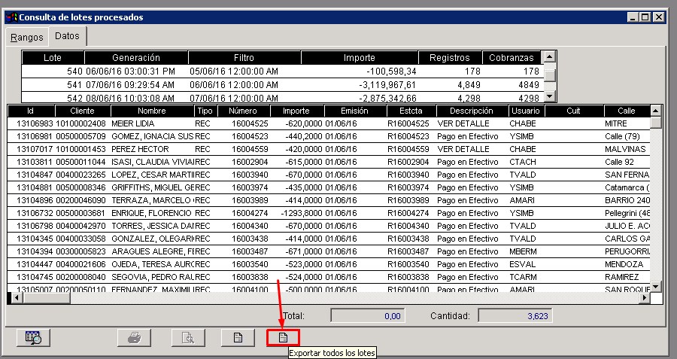Click the search grid icon button
677x359 pixels.
pos(34,338)
